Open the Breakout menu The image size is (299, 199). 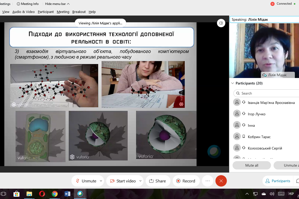tap(79, 12)
